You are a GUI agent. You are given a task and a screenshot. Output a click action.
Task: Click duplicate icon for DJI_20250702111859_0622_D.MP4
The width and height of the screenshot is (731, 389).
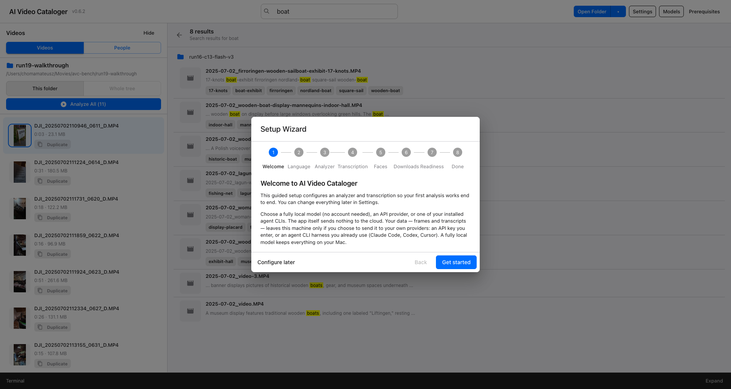[40, 254]
